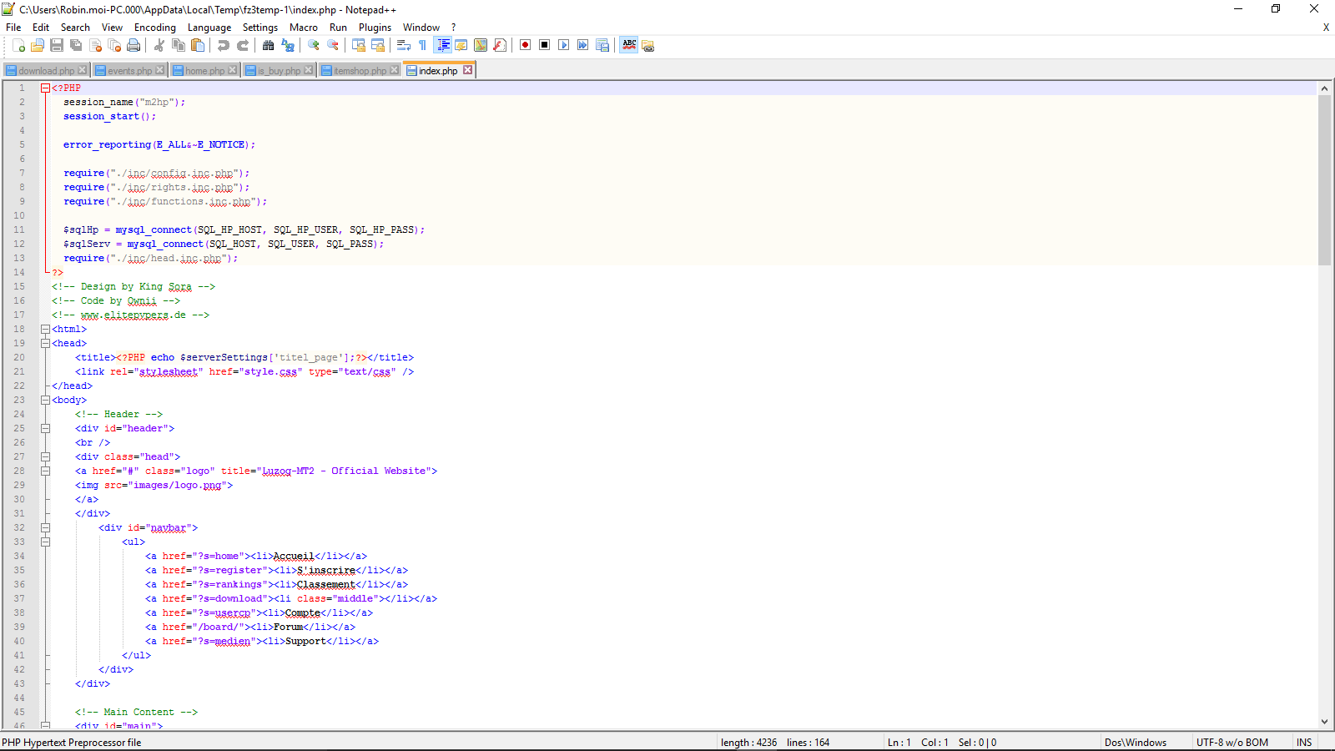Toggle INS insert mode in the status bar
The width and height of the screenshot is (1335, 751).
(1304, 742)
